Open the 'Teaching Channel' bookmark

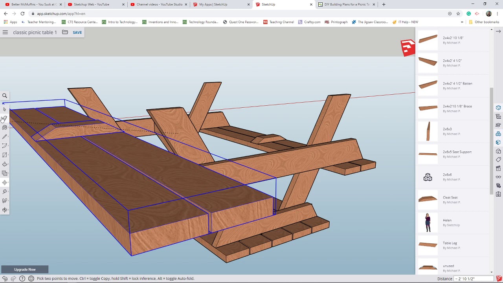(x=279, y=22)
